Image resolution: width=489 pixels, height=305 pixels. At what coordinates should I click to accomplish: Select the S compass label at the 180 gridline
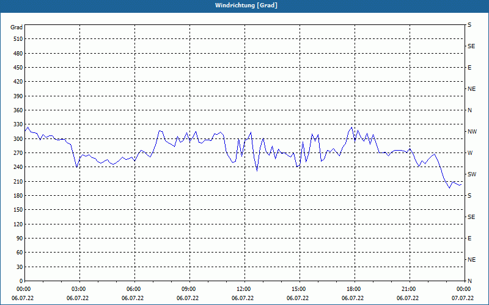(469, 195)
